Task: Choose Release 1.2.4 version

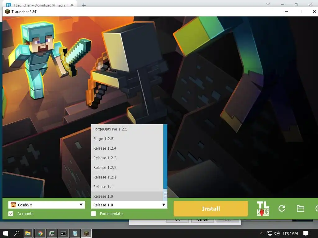Action: 127,148
